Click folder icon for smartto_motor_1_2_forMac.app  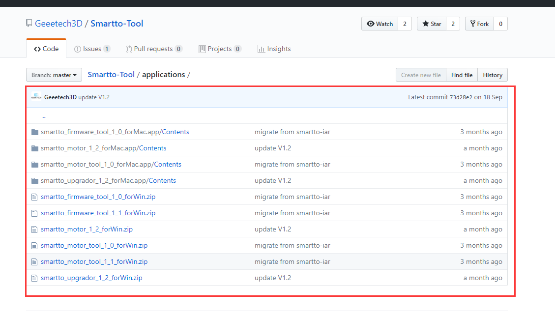pyautogui.click(x=35, y=148)
